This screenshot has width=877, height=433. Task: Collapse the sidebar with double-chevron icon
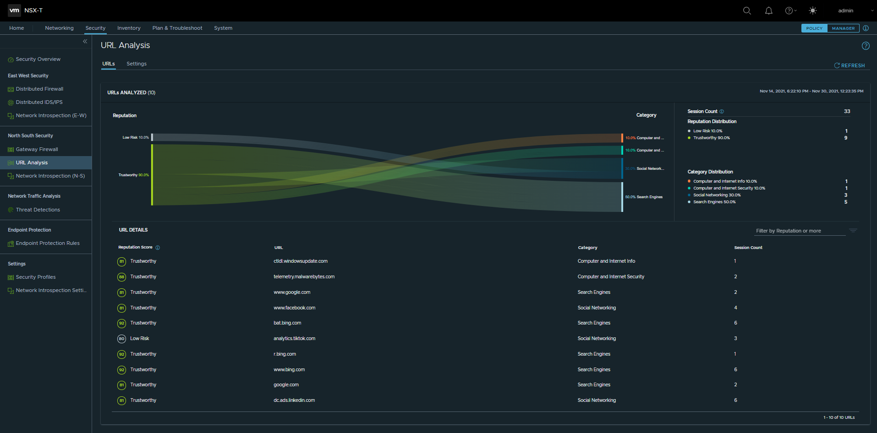[x=85, y=41]
